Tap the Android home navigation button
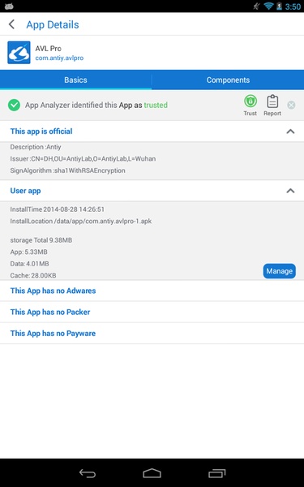This screenshot has height=487, width=304. tap(152, 473)
